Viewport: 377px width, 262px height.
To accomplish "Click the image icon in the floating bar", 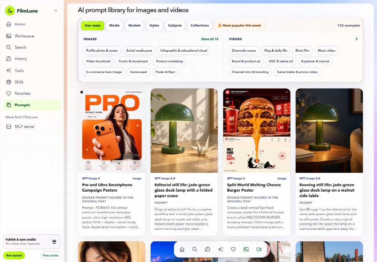I will click(246, 249).
